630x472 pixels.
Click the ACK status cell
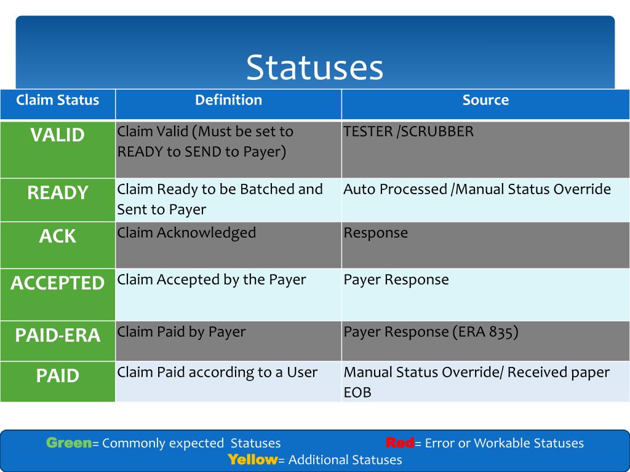(x=57, y=245)
